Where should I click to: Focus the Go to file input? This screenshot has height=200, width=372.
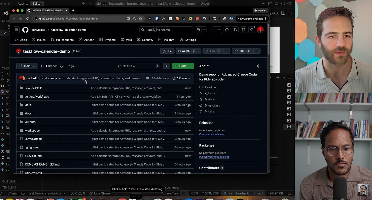click(138, 66)
